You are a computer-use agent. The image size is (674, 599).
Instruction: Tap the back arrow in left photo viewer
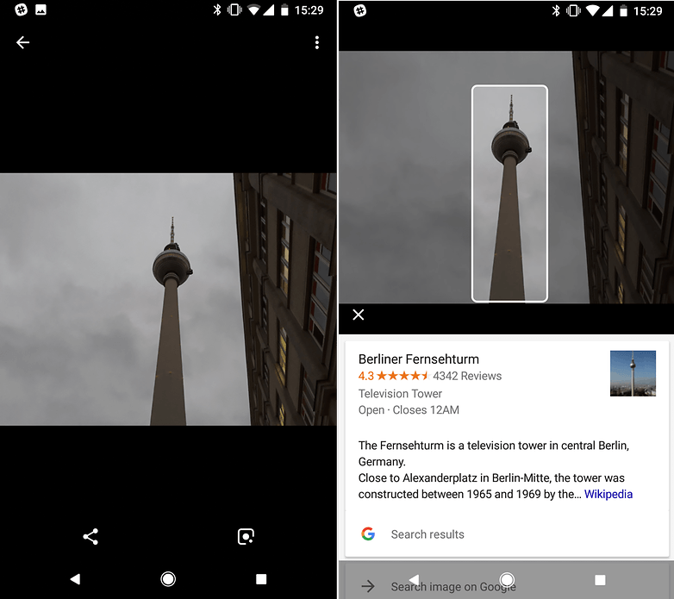pos(22,42)
